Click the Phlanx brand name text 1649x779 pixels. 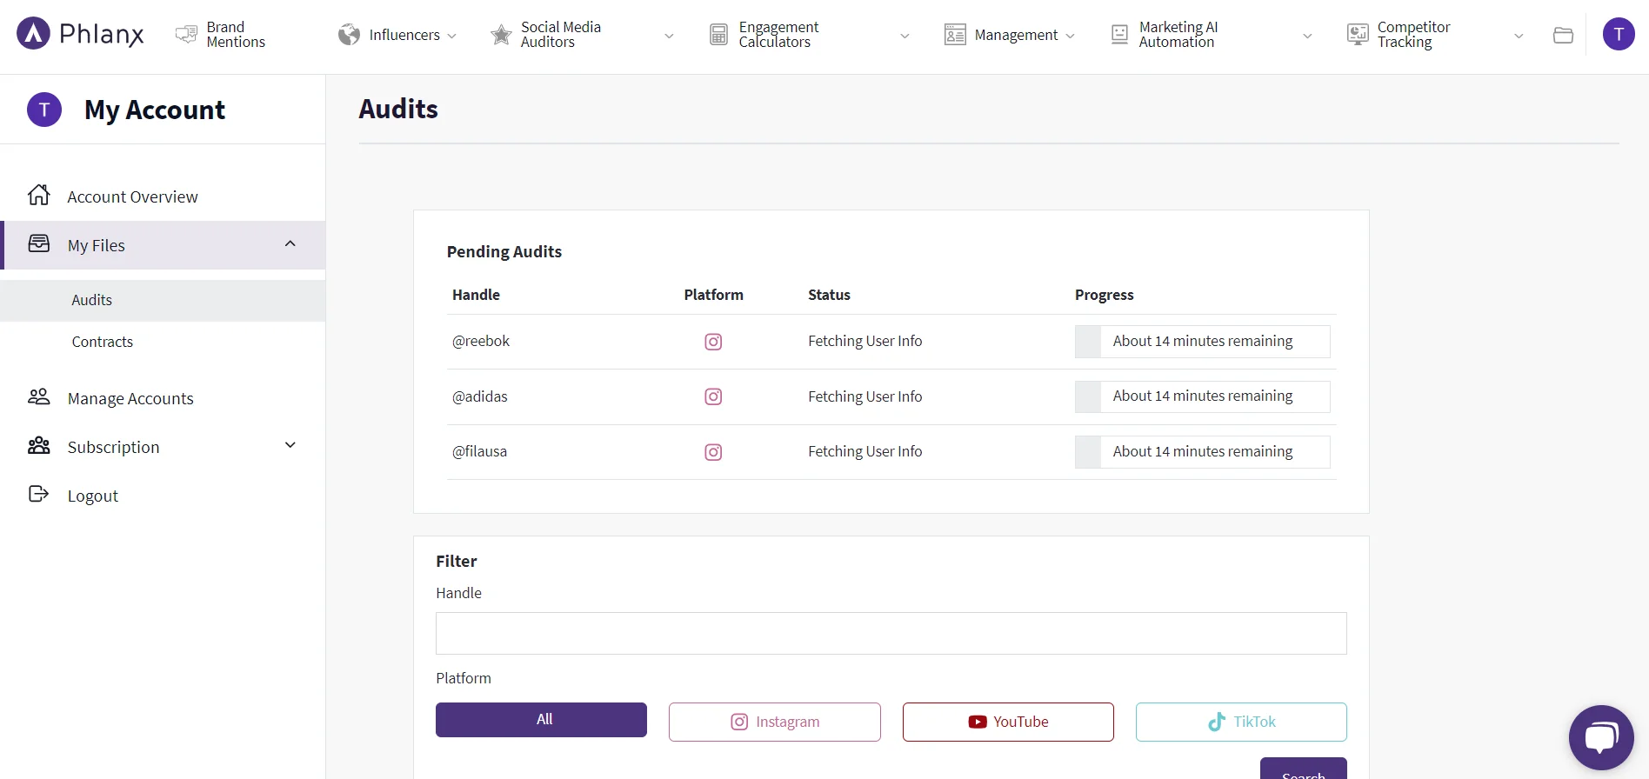pos(101,35)
